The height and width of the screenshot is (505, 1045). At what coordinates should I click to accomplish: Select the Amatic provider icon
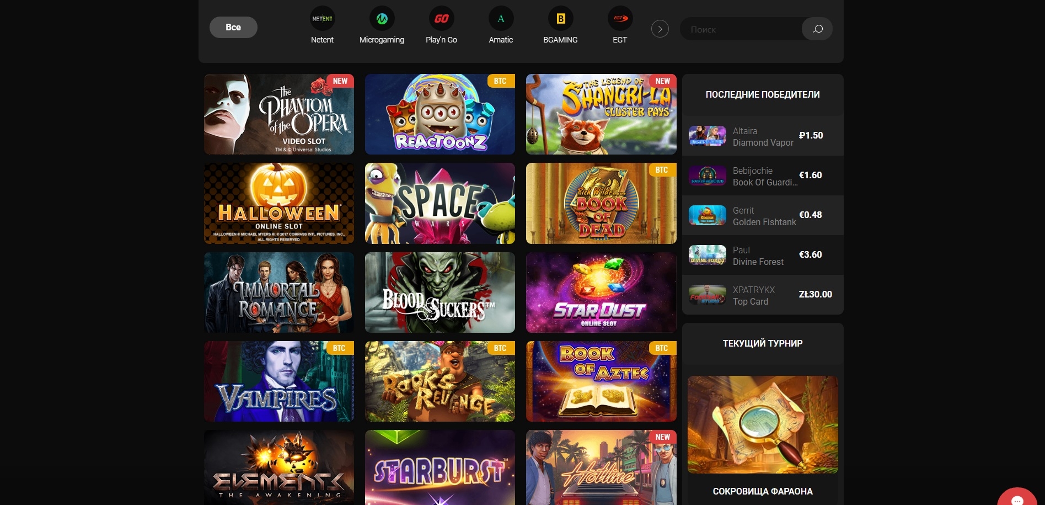pyautogui.click(x=501, y=19)
